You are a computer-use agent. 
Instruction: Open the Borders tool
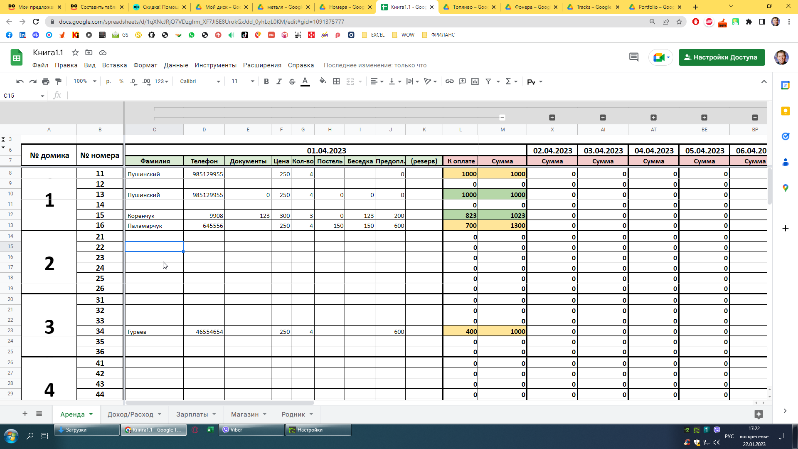point(337,81)
